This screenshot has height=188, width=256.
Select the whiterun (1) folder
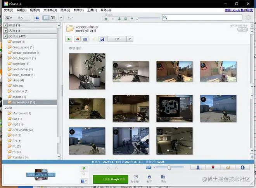coord(21,91)
